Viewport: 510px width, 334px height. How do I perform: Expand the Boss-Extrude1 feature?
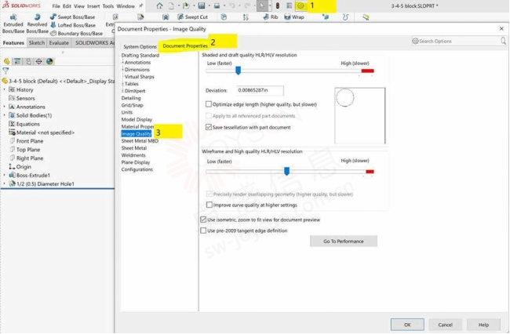click(4, 175)
